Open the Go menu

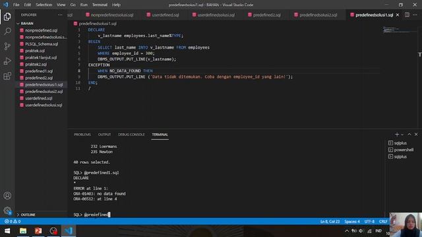pyautogui.click(x=73, y=5)
